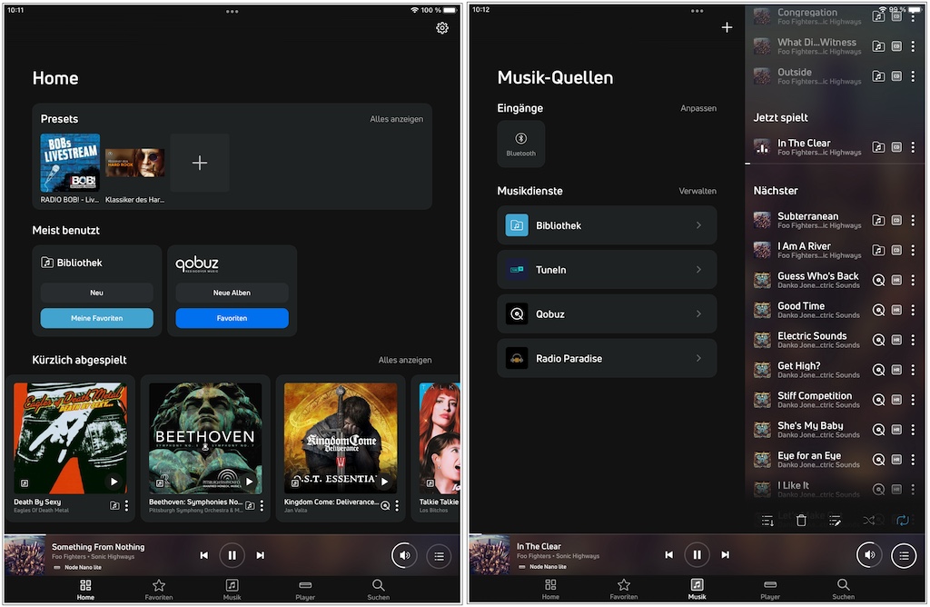Open options menu for Electric Sounds track
This screenshot has width=930, height=607.
(x=913, y=340)
